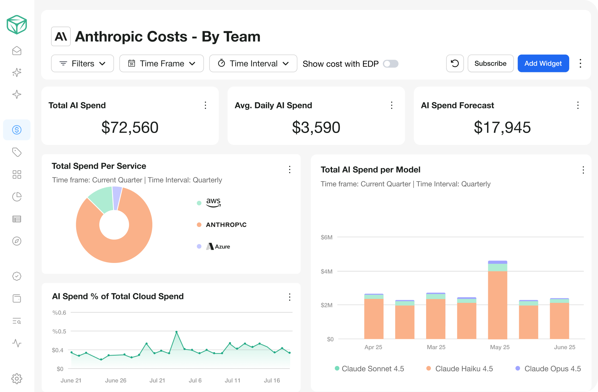This screenshot has width=598, height=392.
Task: Click the highest peak point on line chart
Action: pos(177,332)
